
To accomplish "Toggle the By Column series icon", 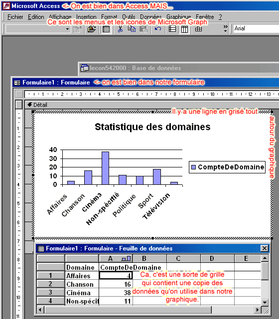I will 184,29.
